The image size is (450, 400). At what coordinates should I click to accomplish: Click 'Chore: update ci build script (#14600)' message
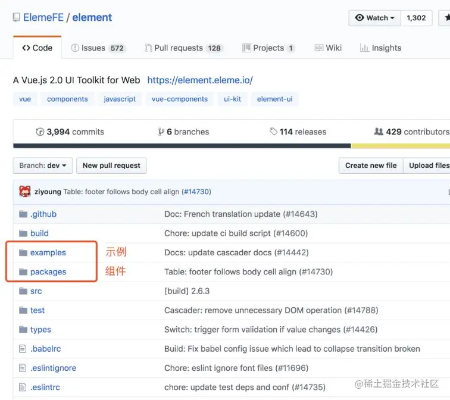236,233
